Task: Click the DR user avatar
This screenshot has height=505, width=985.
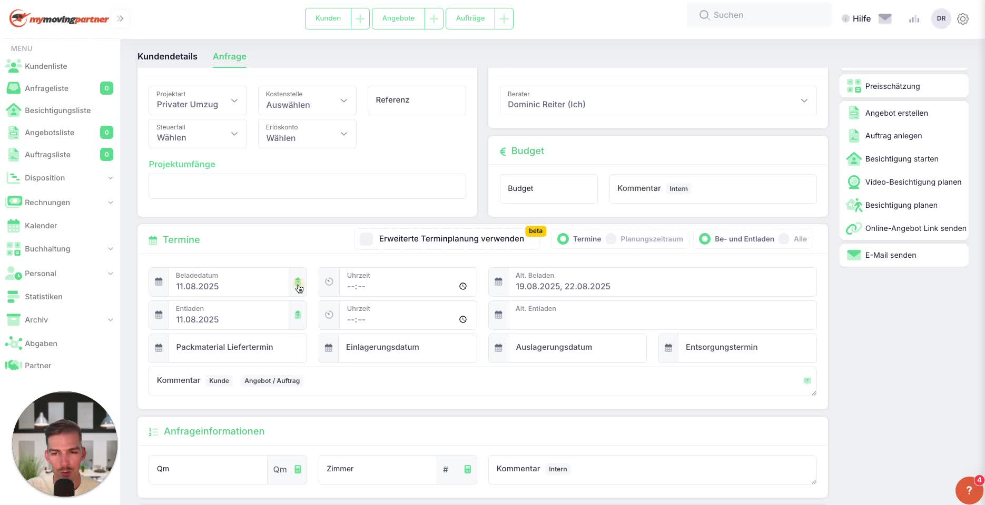Action: (x=941, y=18)
